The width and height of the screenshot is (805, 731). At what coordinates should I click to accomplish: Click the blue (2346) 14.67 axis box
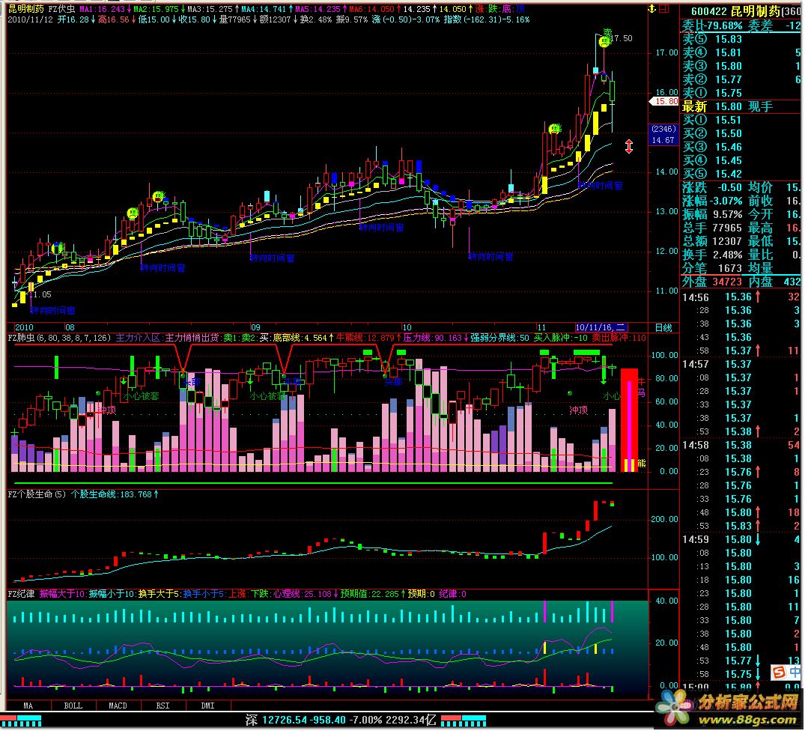(663, 135)
